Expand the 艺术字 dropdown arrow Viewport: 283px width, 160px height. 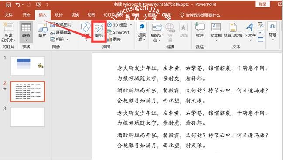click(250, 40)
